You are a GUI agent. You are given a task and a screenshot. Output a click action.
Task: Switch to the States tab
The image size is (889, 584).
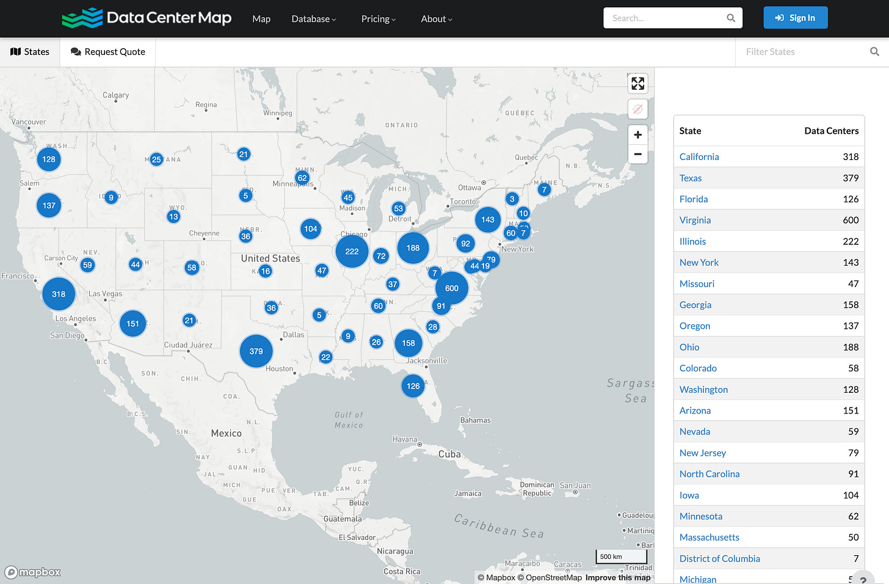point(29,52)
